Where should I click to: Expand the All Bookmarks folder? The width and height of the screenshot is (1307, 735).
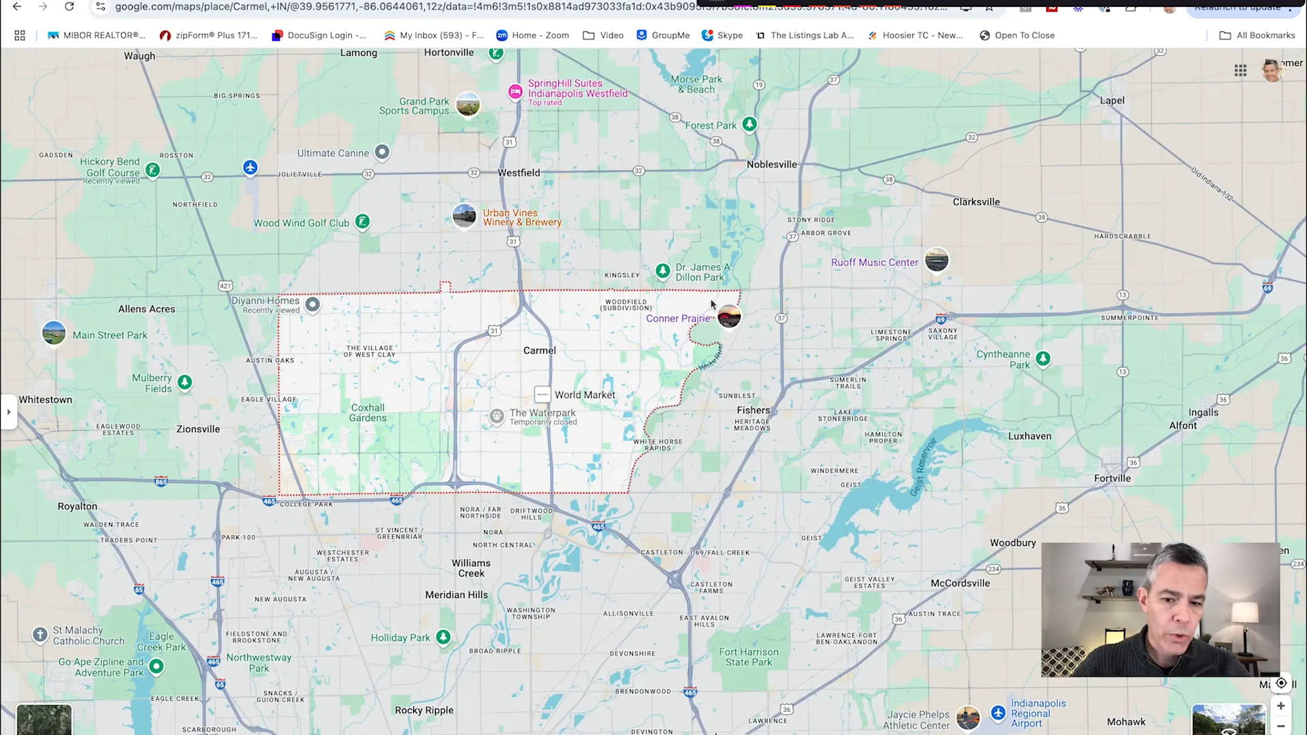pos(1257,35)
